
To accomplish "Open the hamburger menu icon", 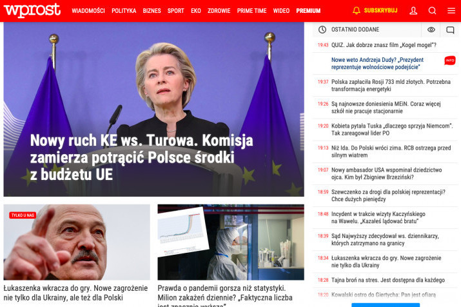I will pyautogui.click(x=451, y=11).
